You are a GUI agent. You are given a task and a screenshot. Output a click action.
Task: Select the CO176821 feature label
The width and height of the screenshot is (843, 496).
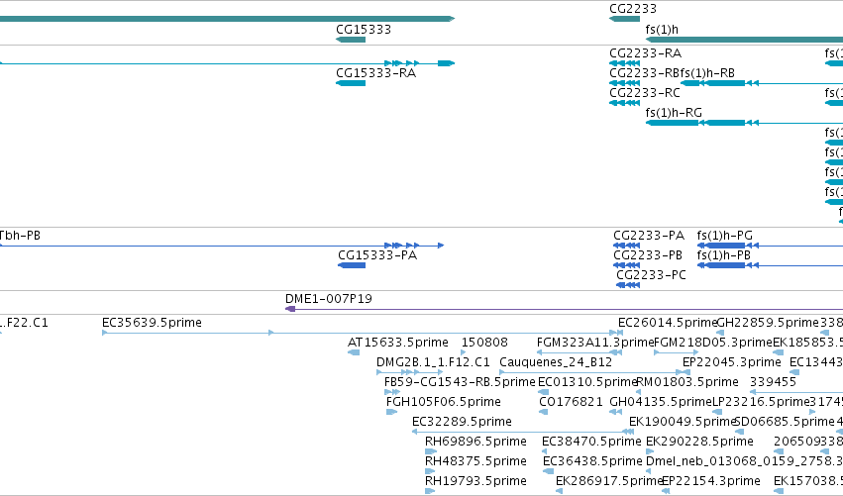571,402
